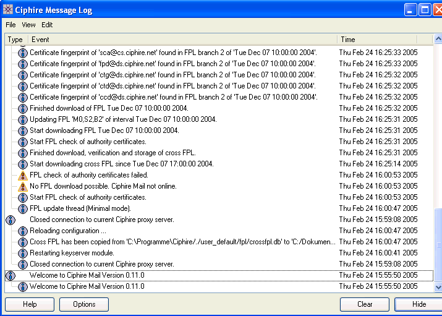Click warning icon beside 'FPL check of authority certificates failed'
The height and width of the screenshot is (316, 442).
[22, 176]
